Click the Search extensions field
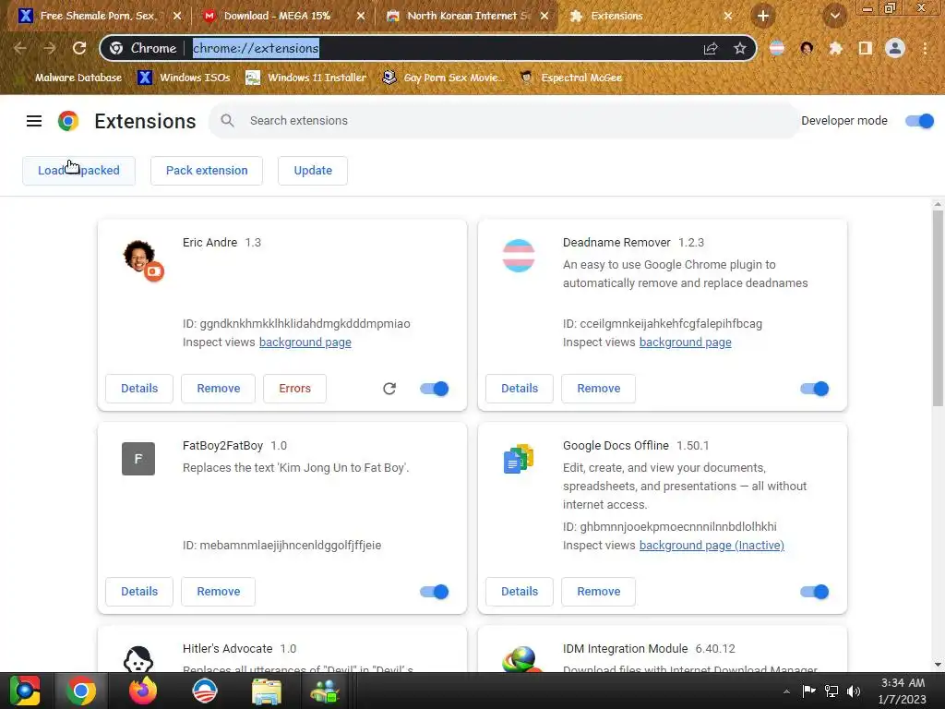The height and width of the screenshot is (709, 945). [504, 121]
